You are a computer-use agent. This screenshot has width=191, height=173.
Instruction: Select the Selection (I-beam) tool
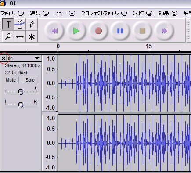pyautogui.click(x=8, y=24)
